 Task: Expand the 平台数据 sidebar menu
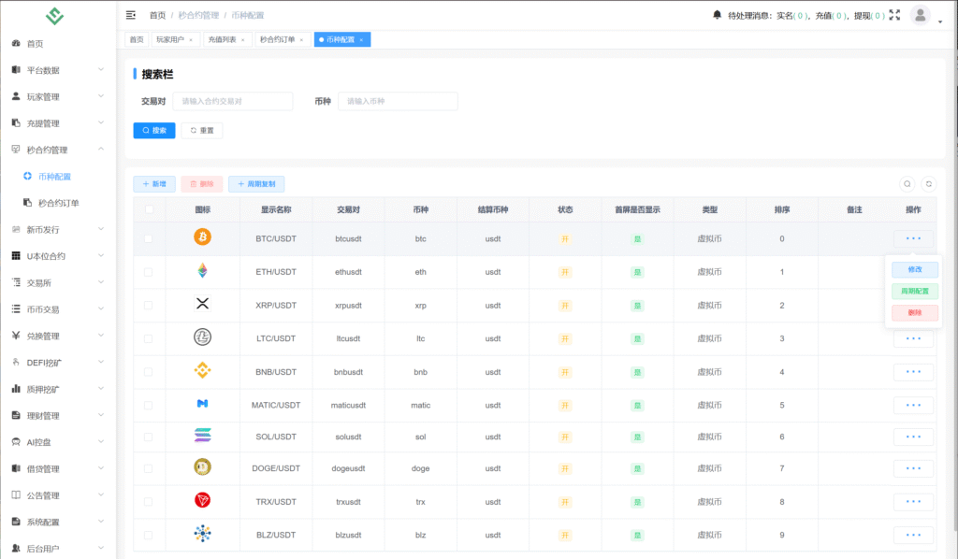point(58,70)
